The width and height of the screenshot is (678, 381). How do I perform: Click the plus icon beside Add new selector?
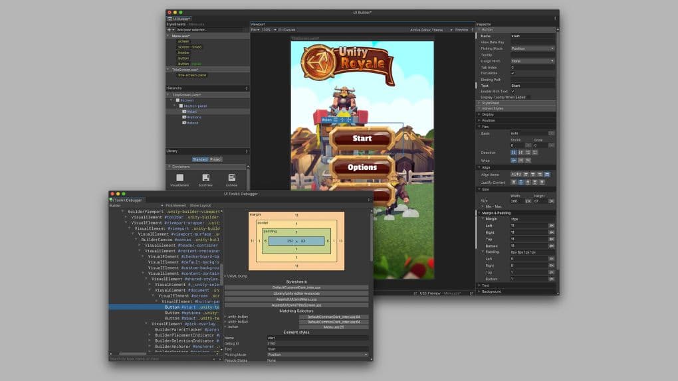pyautogui.click(x=169, y=30)
